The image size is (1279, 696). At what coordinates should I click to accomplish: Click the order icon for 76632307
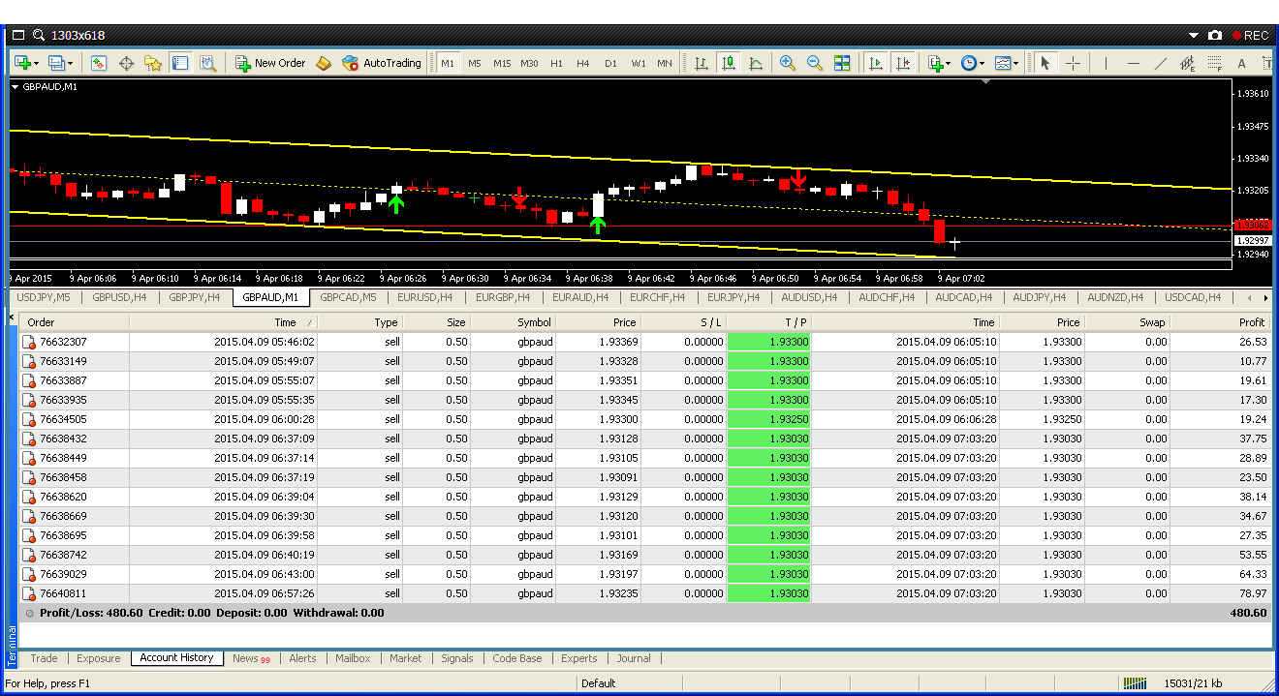[x=29, y=342]
